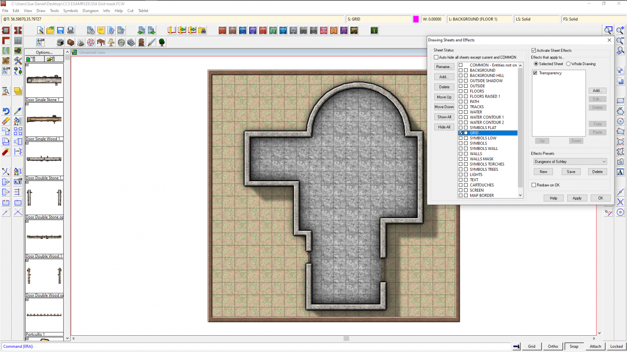
Task: Click the sheet list scroll down arrow
Action: [520, 195]
